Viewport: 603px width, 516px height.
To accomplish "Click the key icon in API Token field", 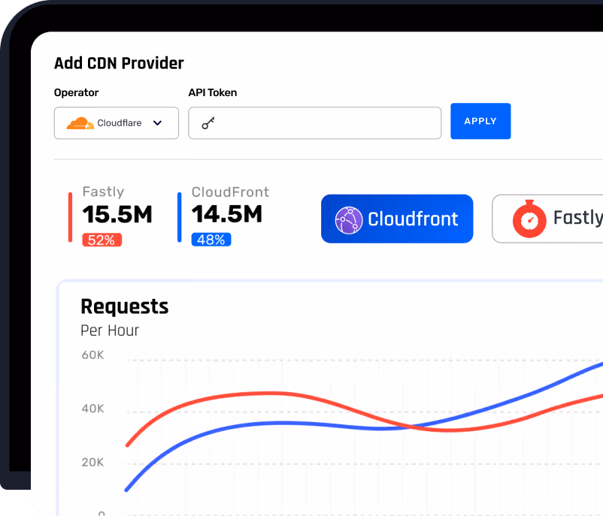I will [x=208, y=123].
